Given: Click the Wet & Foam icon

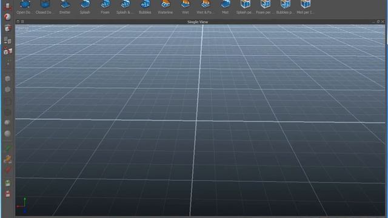Looking at the screenshot, I should 205,5.
